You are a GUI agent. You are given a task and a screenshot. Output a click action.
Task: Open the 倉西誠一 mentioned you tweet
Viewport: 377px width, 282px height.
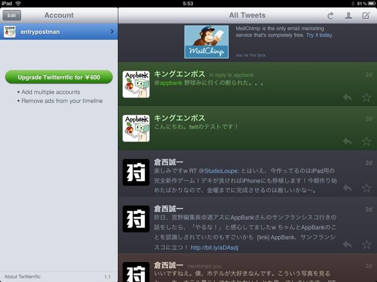tap(247, 268)
